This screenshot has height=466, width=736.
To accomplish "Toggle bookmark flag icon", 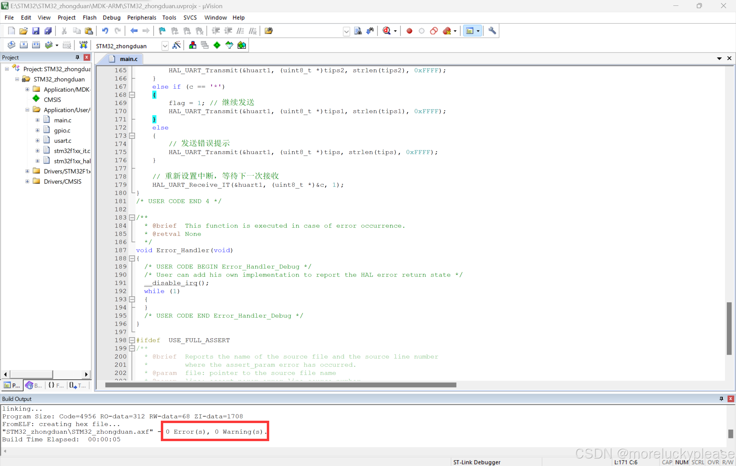I will pos(162,31).
